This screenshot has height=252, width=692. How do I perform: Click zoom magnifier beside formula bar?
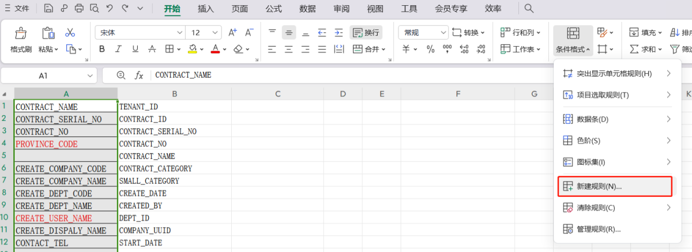(121, 75)
